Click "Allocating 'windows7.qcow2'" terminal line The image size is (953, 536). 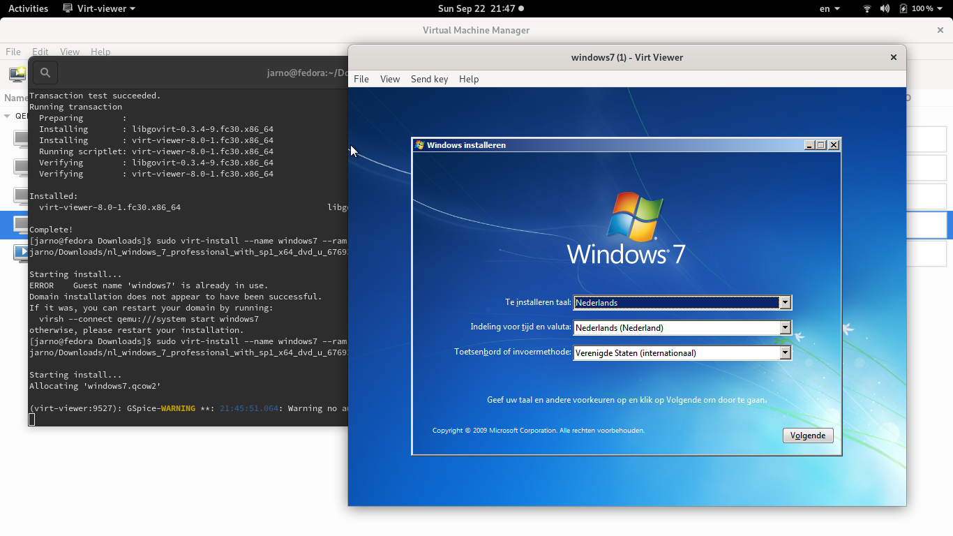coord(95,386)
